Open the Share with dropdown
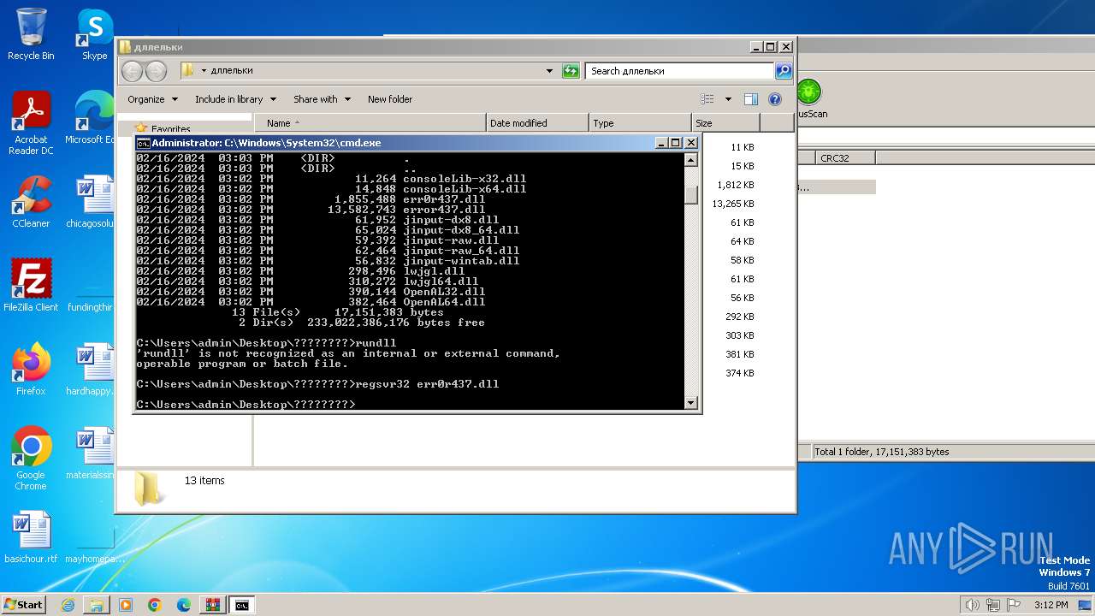The width and height of the screenshot is (1095, 616). (322, 99)
